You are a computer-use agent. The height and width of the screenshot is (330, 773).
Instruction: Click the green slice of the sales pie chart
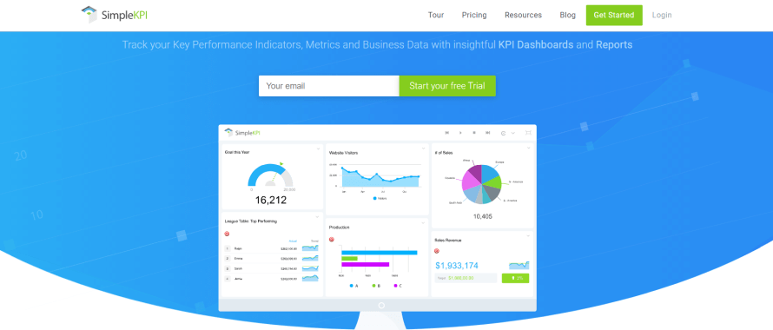pyautogui.click(x=492, y=181)
